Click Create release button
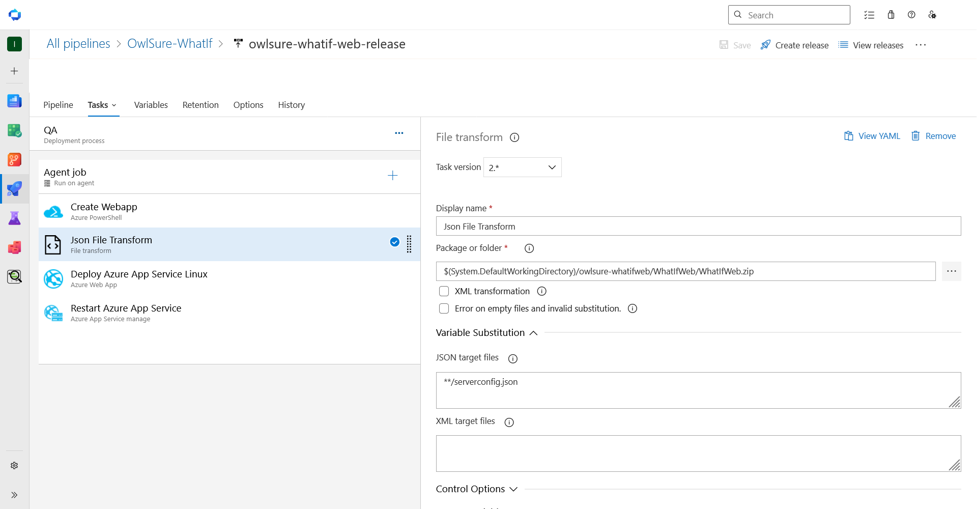The width and height of the screenshot is (977, 509). (x=794, y=45)
